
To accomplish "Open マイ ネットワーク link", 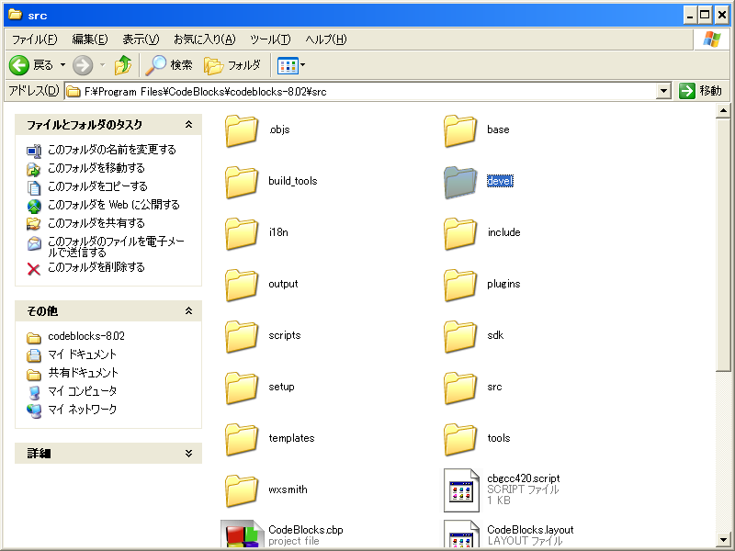I will (x=82, y=410).
